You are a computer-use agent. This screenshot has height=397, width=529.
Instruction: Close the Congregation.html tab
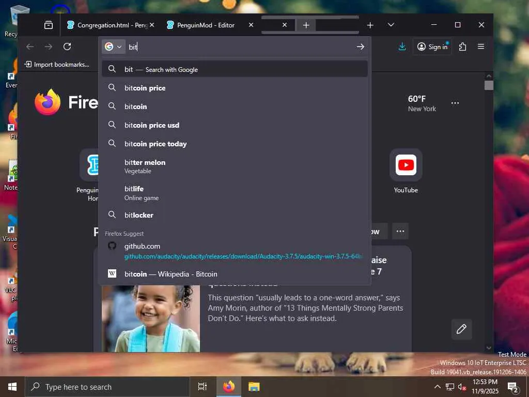pos(152,25)
